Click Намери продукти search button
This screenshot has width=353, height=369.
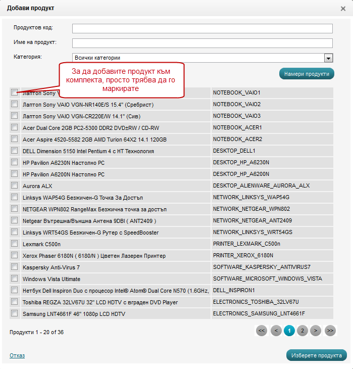click(307, 74)
